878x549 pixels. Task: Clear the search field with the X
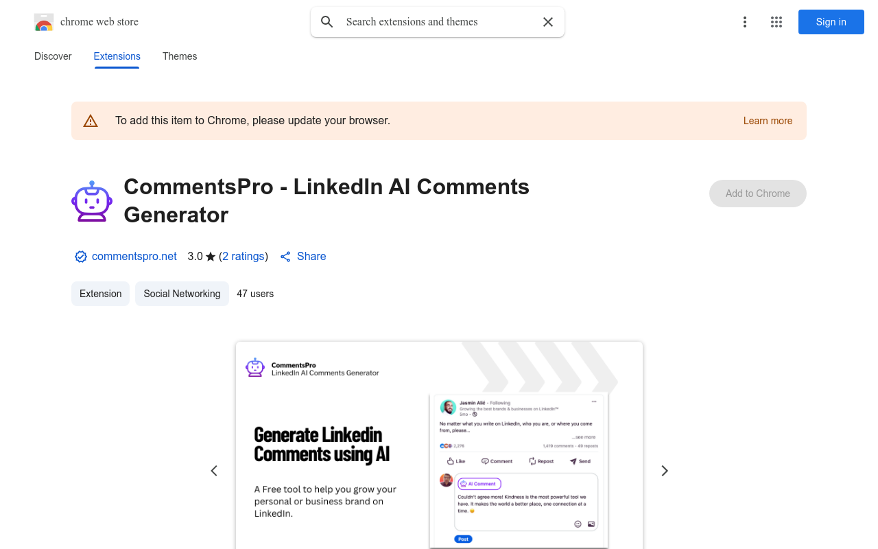click(x=548, y=22)
